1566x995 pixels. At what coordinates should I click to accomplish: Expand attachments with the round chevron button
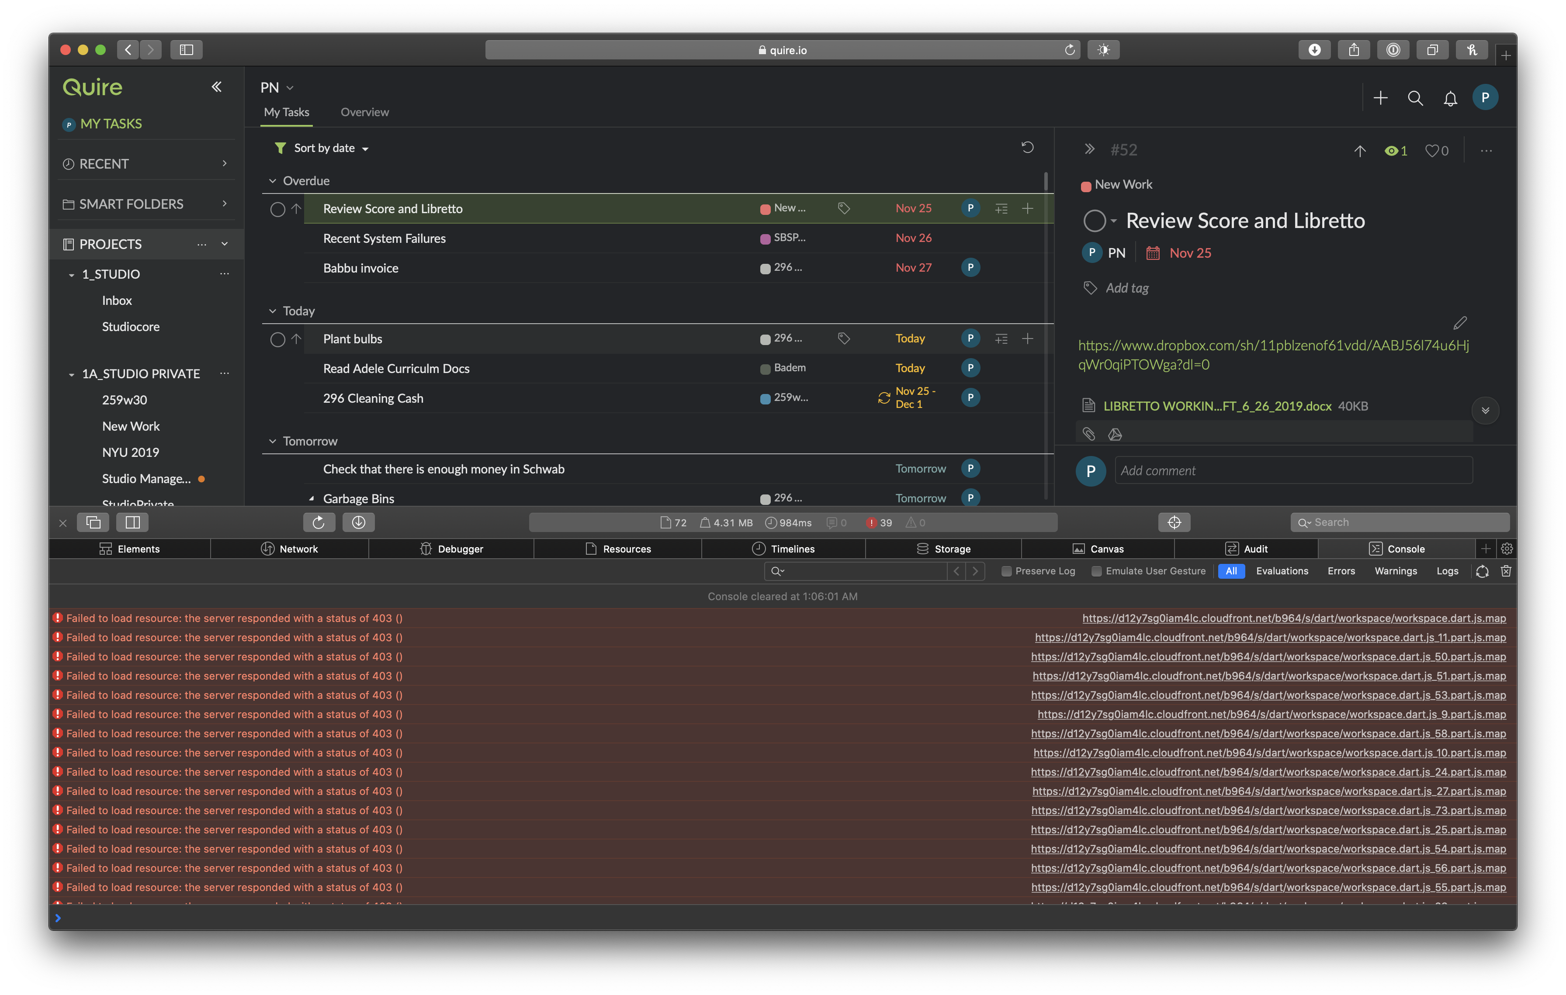[x=1485, y=411]
